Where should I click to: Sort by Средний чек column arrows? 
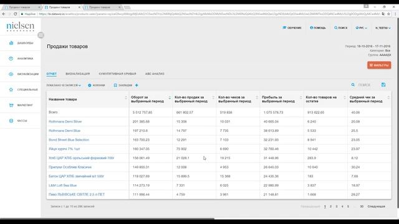388,98
